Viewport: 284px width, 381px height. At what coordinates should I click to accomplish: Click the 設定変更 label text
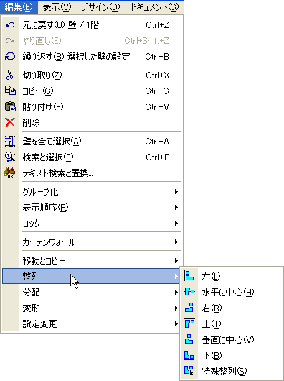(x=39, y=323)
